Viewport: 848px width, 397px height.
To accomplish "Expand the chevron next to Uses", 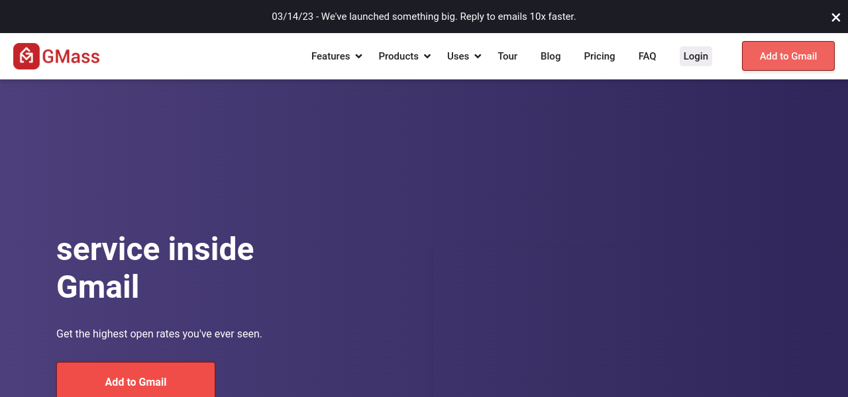I will 478,57.
